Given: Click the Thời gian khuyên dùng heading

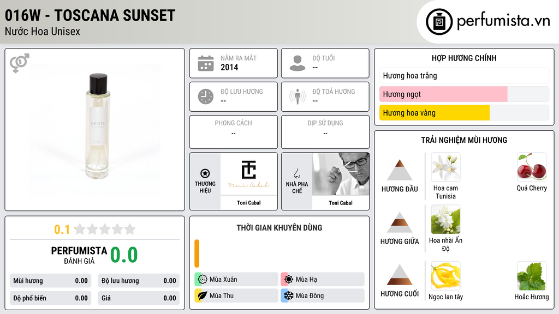Looking at the screenshot, I should tap(279, 227).
